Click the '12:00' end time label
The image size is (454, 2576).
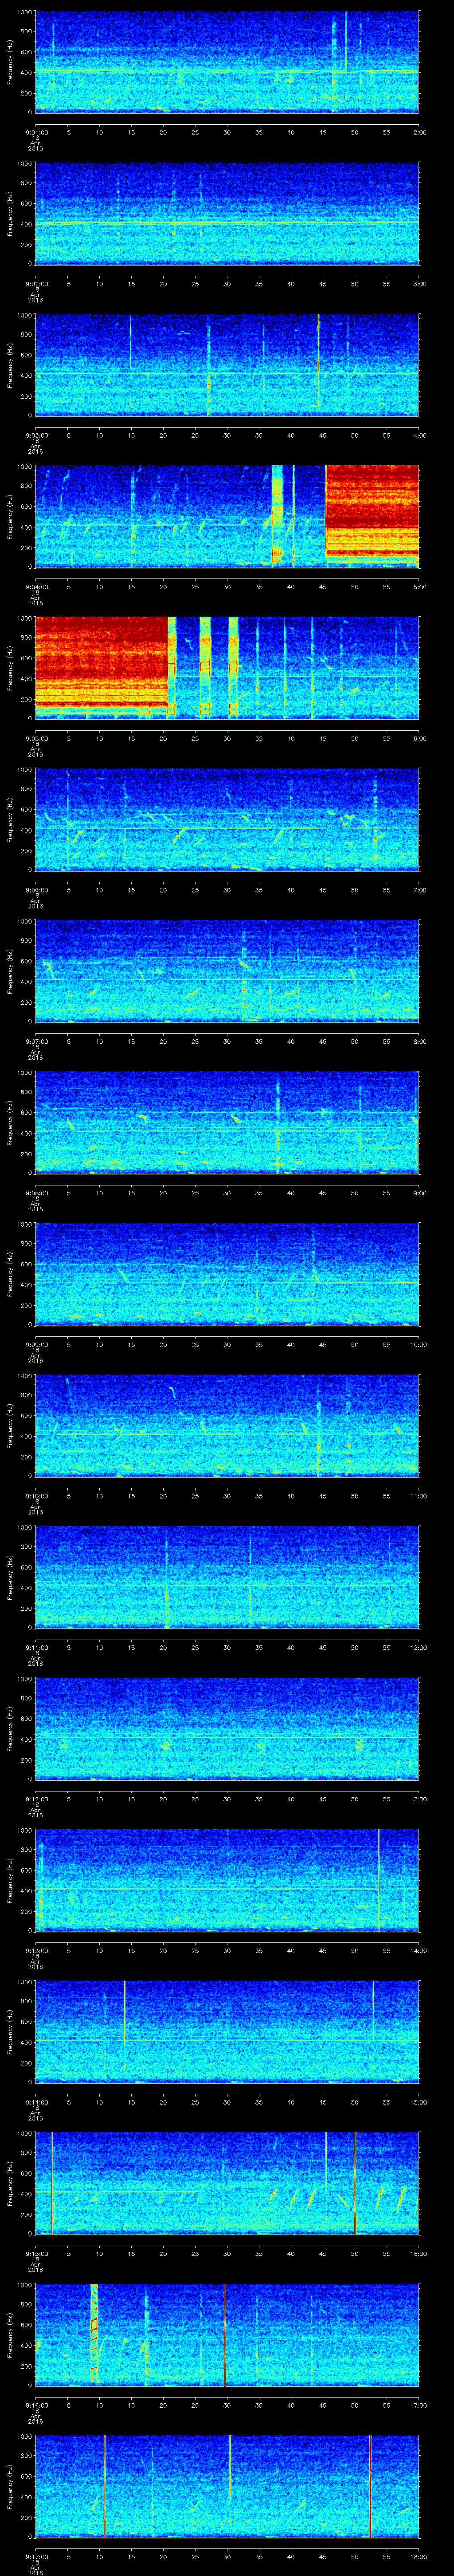418,1647
